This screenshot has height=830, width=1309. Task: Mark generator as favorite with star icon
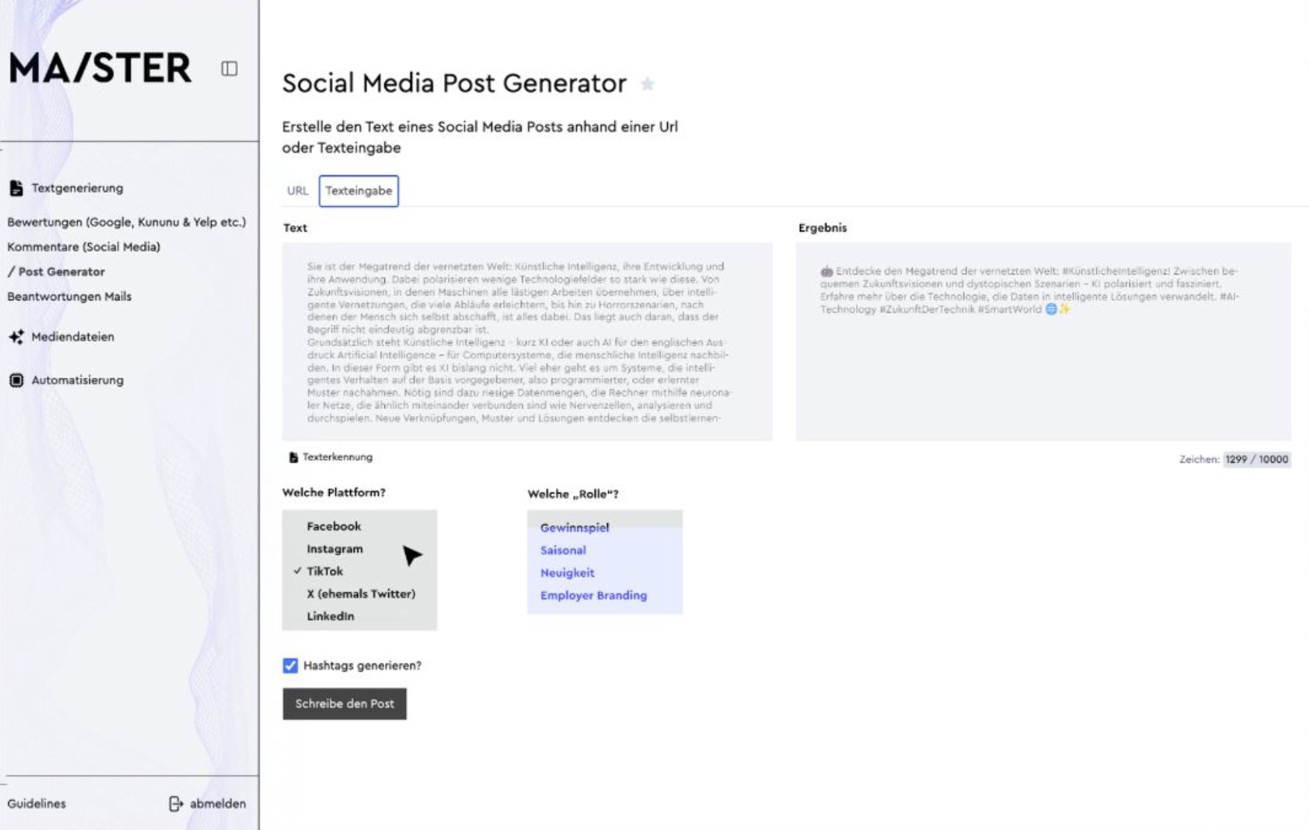tap(647, 84)
